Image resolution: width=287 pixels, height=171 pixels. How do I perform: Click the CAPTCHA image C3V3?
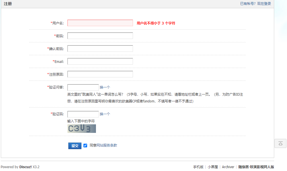point(82,129)
